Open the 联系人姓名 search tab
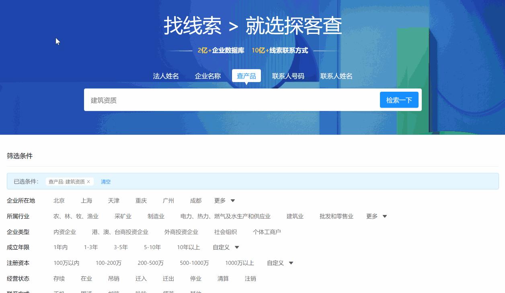 coord(336,76)
